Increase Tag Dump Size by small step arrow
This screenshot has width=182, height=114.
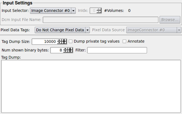59,40
